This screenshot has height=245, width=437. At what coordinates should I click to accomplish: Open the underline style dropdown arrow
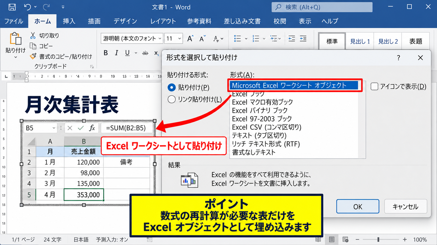tap(136, 53)
